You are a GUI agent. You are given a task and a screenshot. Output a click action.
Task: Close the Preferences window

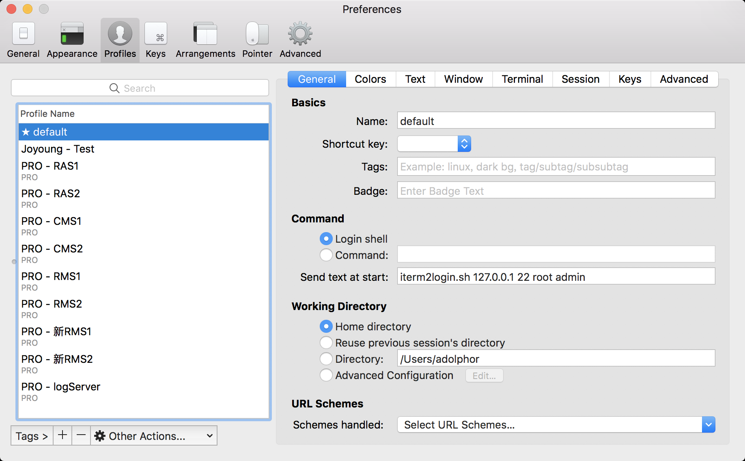coord(12,9)
